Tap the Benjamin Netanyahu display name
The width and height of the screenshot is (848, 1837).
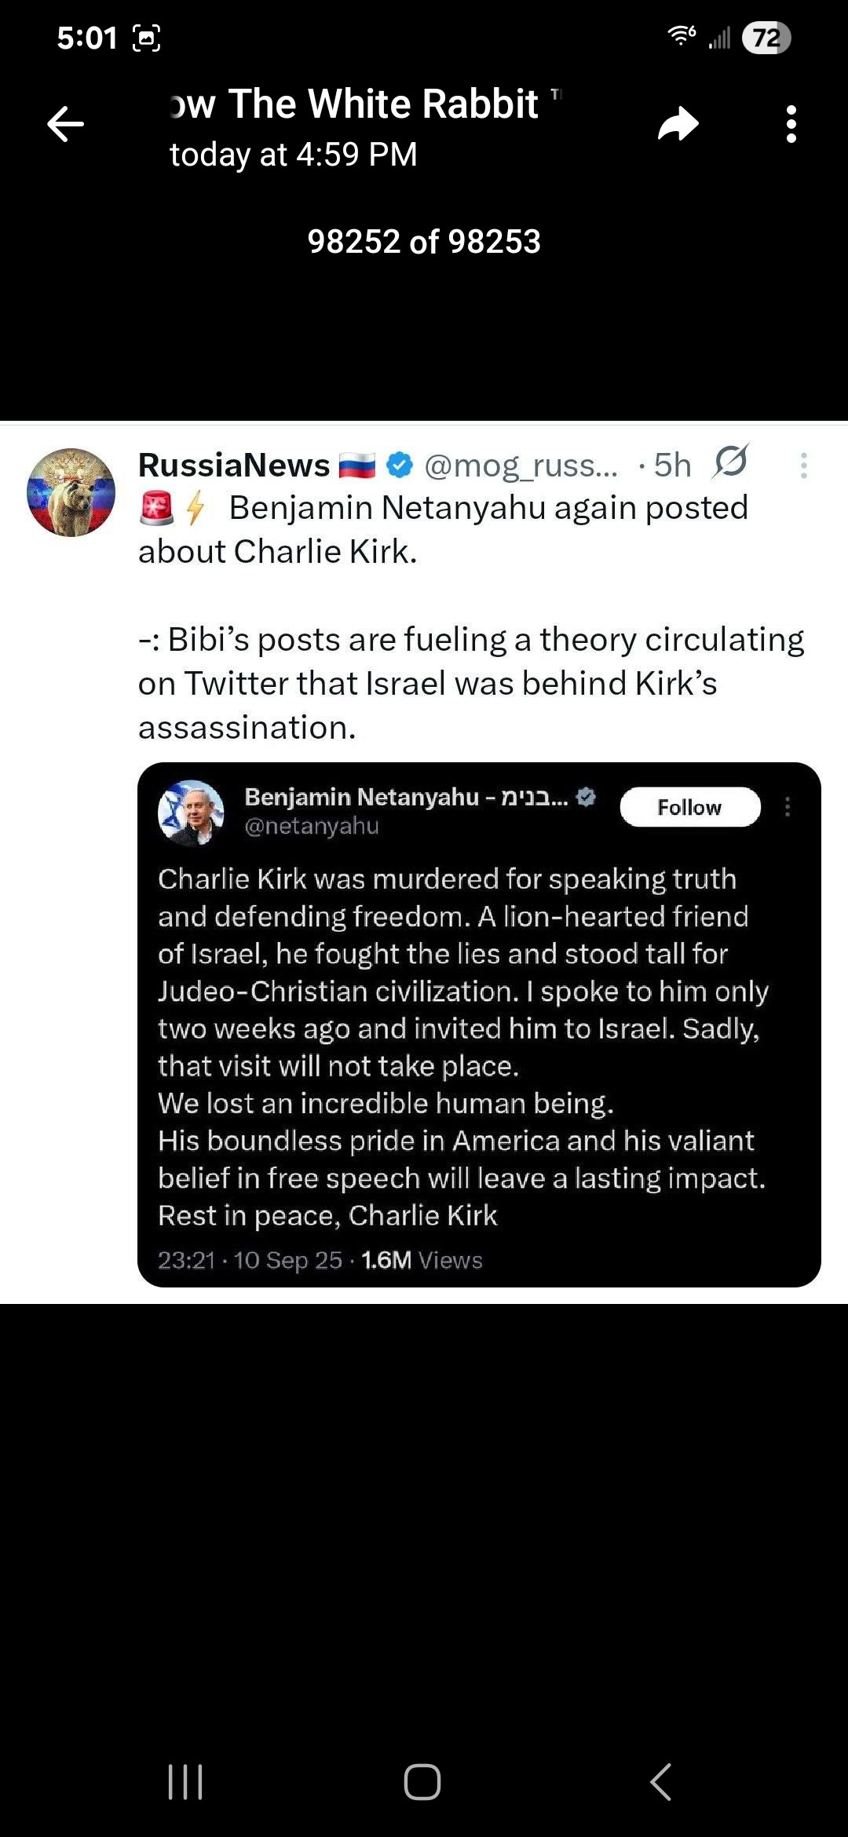pyautogui.click(x=361, y=797)
